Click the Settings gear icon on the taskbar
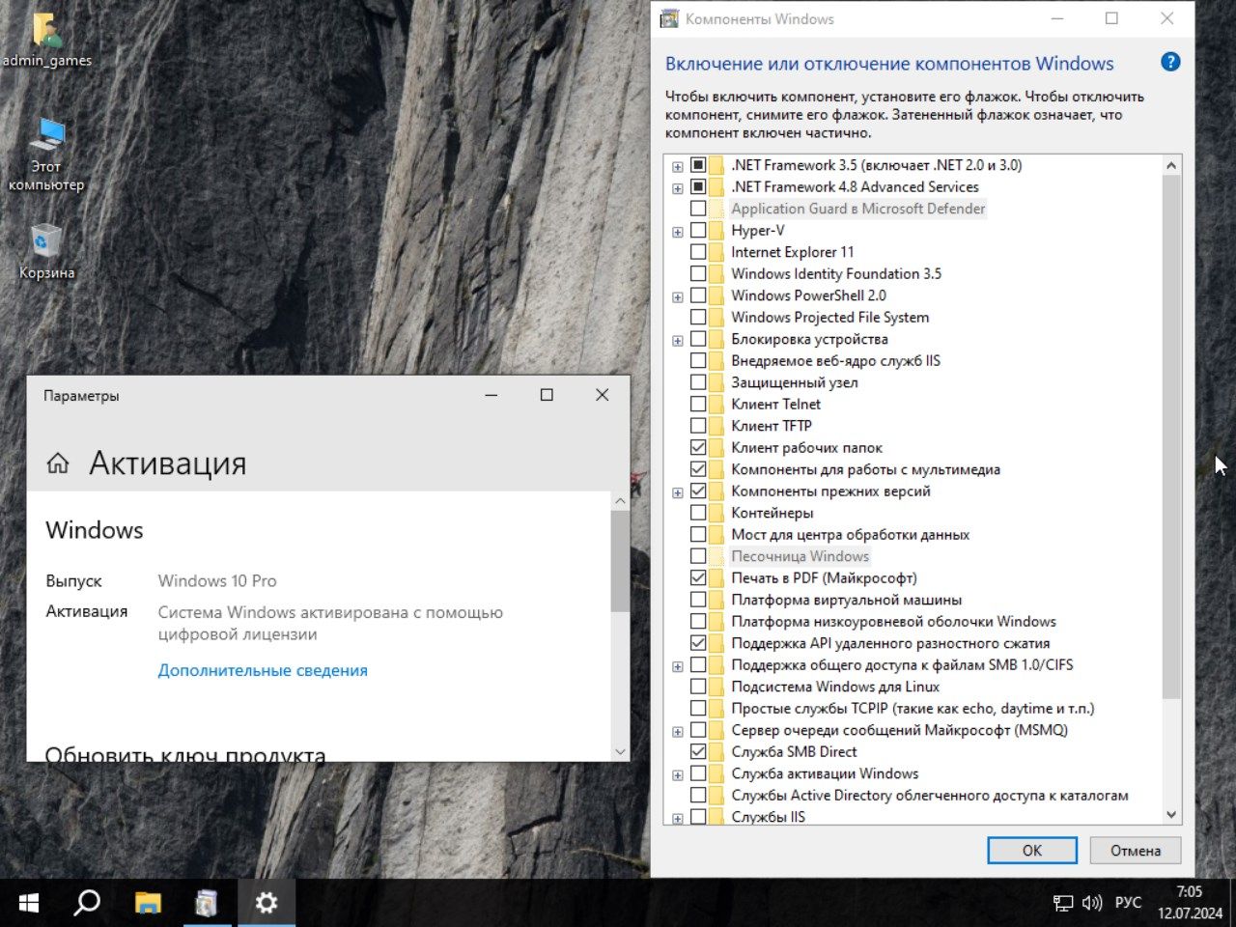 [267, 903]
